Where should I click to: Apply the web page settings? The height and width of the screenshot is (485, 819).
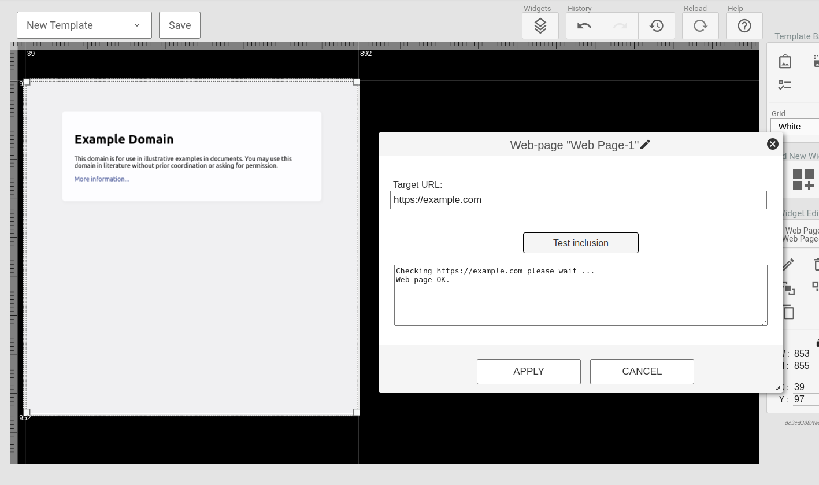point(528,371)
